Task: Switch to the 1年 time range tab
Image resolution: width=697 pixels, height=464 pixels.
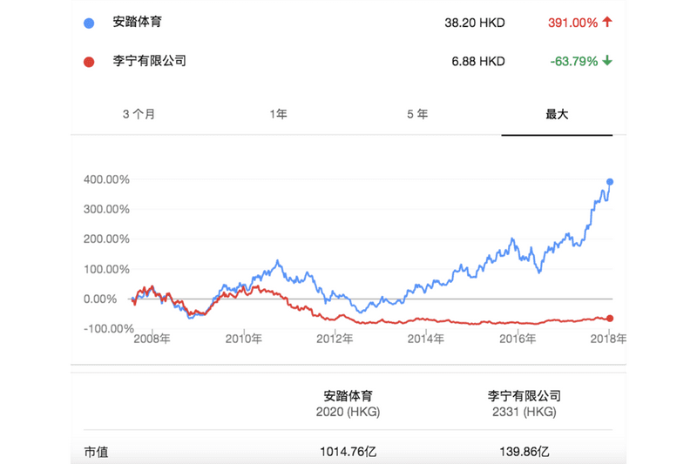Action: click(278, 115)
